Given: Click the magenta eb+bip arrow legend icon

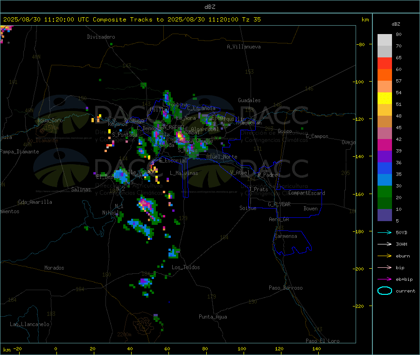Looking at the screenshot, I should [x=385, y=279].
